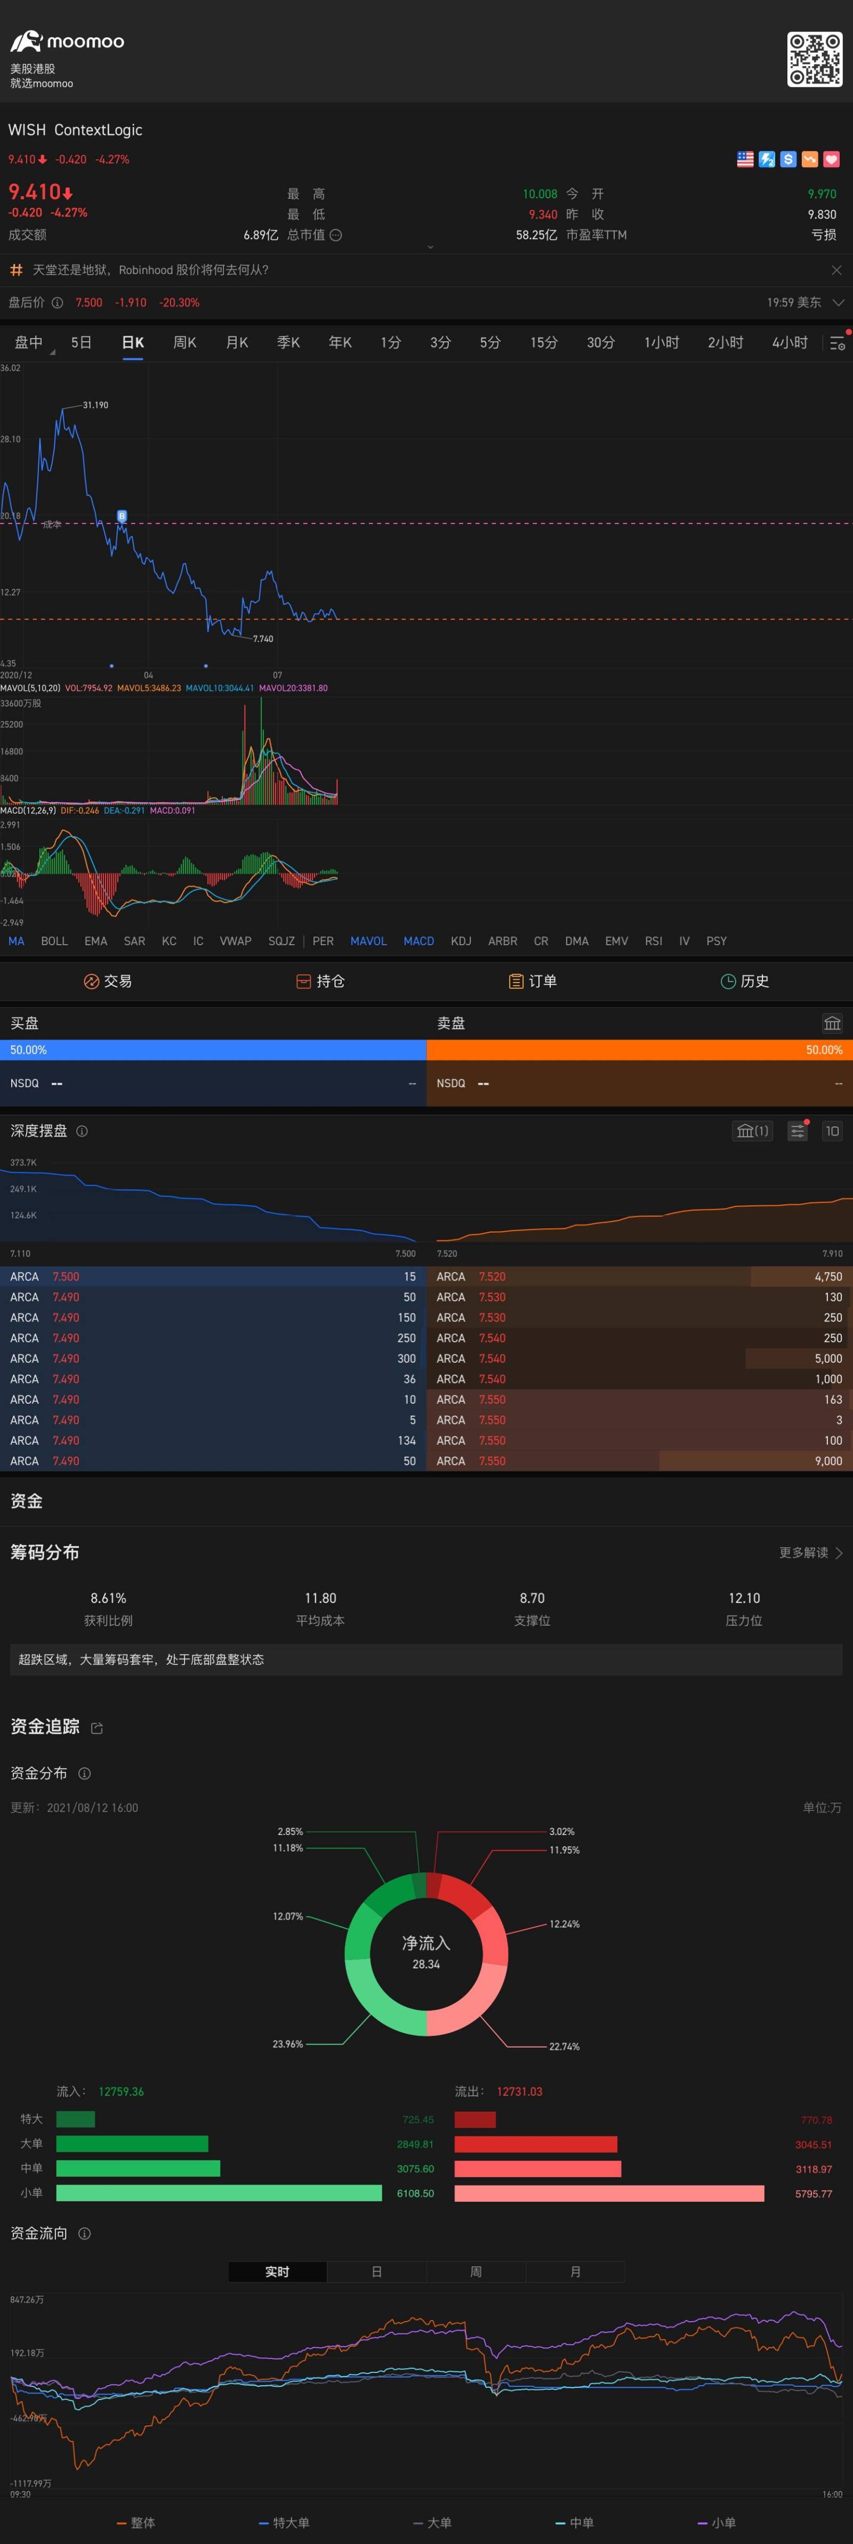
Task: Toggle the 中单 legend series
Action: coord(575,2522)
